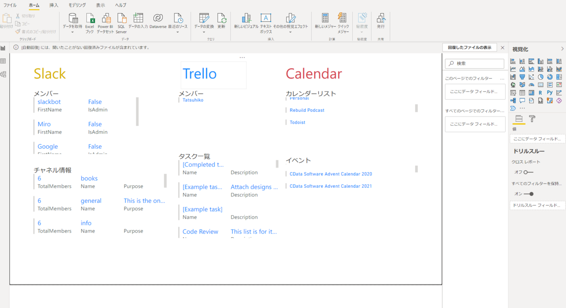
Task: Click the Slack member list scrollbar
Action: (137, 111)
